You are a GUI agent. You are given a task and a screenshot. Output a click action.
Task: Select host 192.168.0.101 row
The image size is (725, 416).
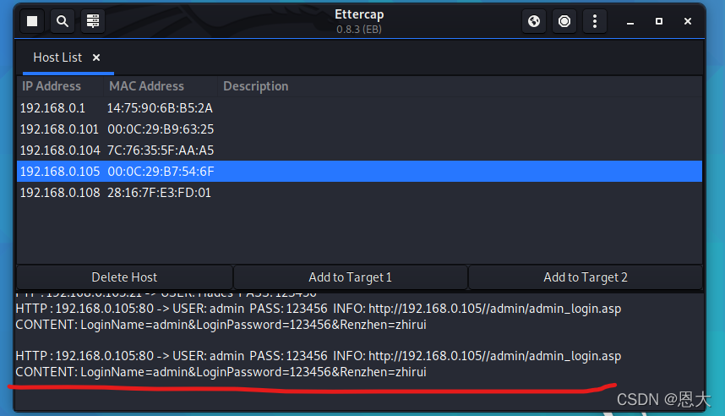tap(59, 129)
